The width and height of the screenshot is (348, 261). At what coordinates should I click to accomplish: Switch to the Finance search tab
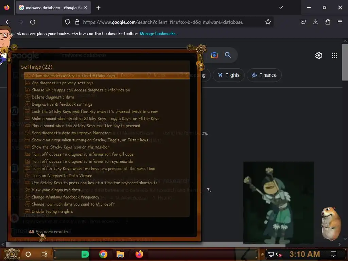[264, 75]
